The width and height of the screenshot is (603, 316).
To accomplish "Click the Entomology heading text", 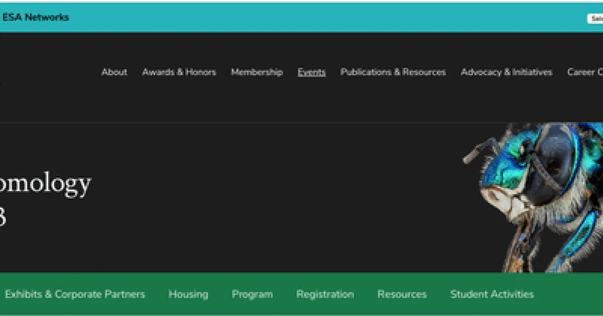I will pyautogui.click(x=45, y=184).
